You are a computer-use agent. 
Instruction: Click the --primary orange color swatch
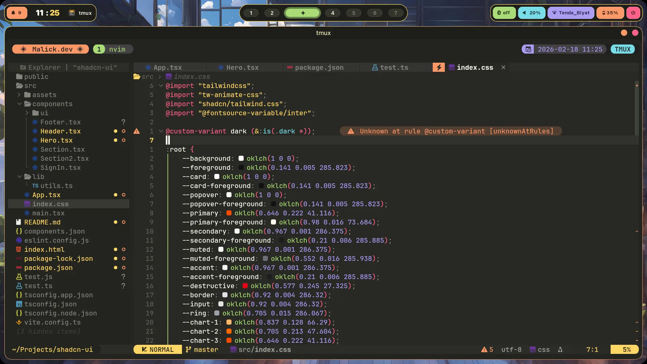[x=229, y=213]
